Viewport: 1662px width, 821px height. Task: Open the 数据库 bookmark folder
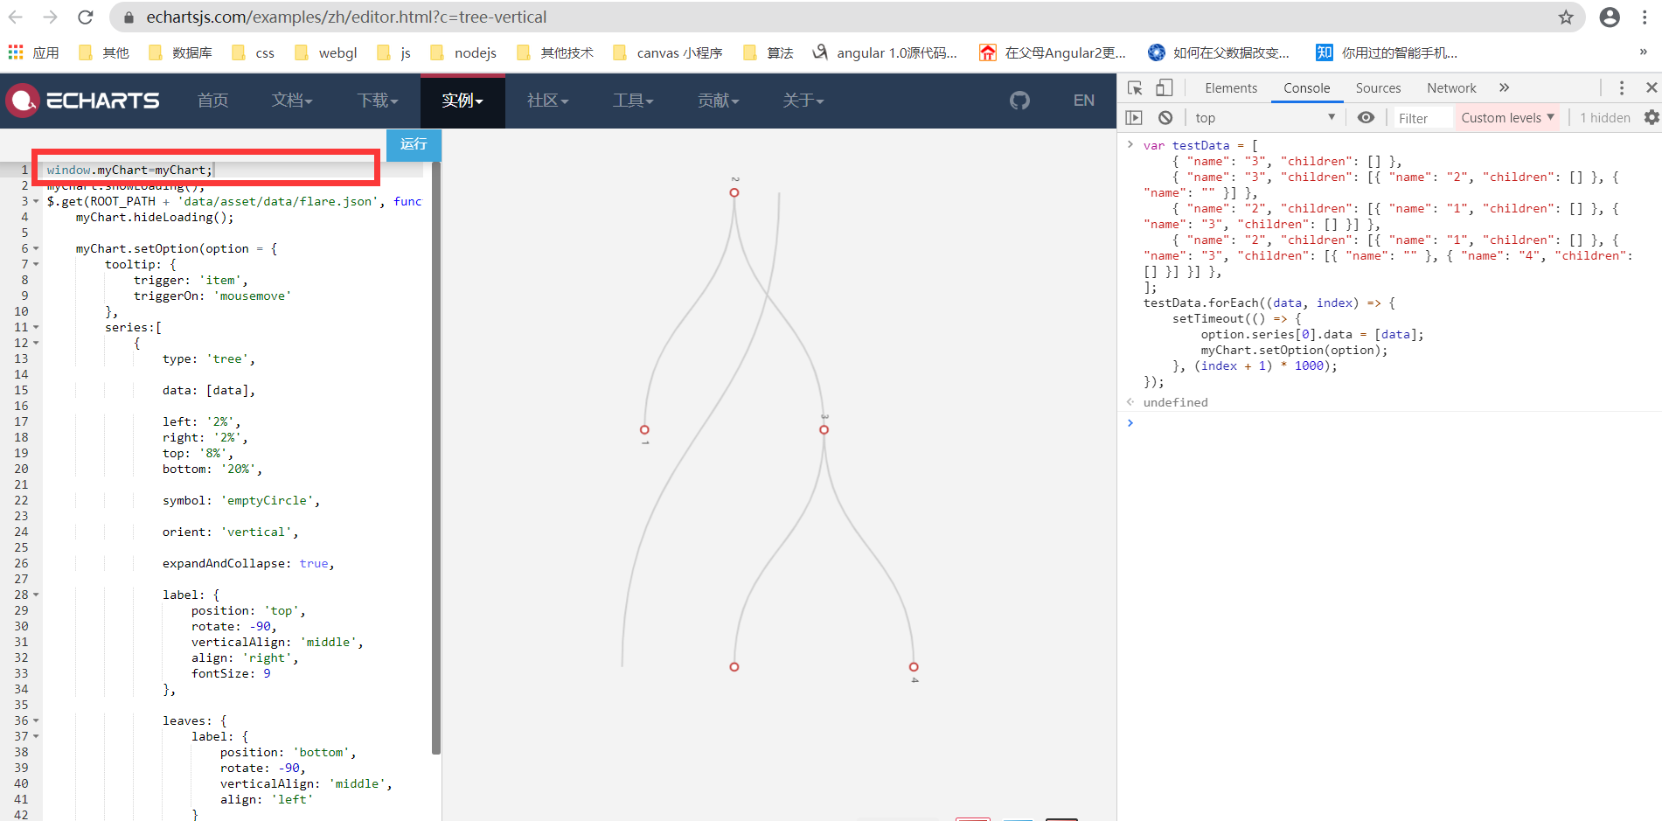click(181, 52)
